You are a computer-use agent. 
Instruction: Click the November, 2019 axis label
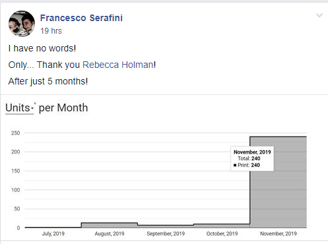[x=279, y=233]
